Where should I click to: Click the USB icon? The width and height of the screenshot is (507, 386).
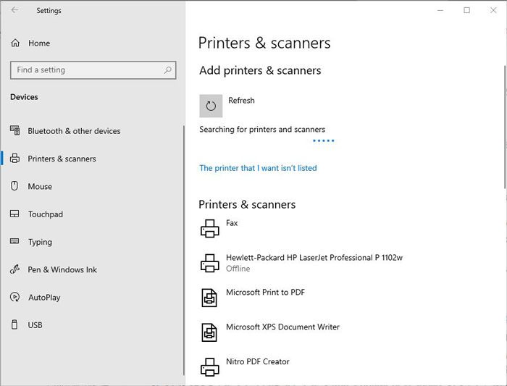coord(14,324)
